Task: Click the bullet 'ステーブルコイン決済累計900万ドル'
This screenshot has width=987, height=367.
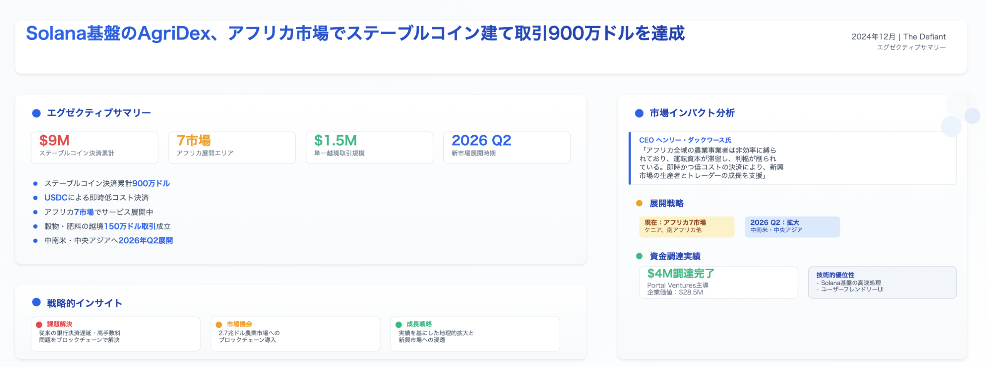Action: pos(107,183)
